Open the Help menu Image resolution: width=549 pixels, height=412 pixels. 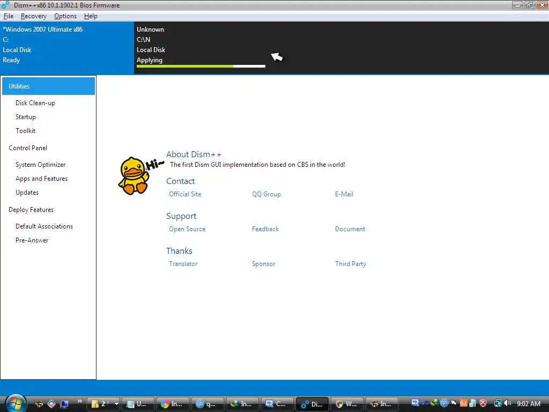pyautogui.click(x=91, y=16)
